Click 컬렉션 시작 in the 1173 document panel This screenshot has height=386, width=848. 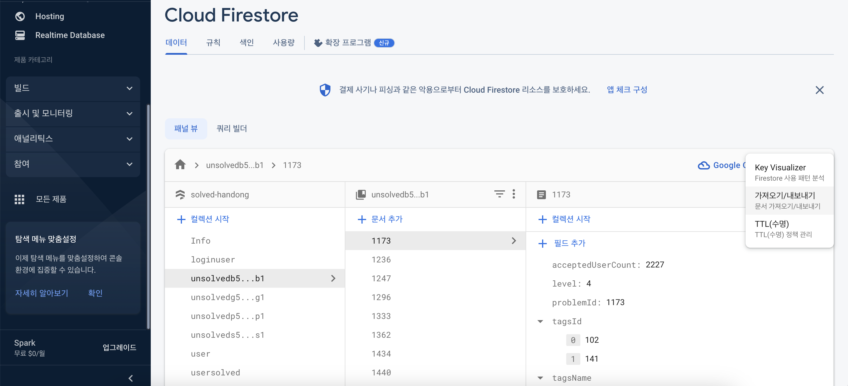coord(571,219)
